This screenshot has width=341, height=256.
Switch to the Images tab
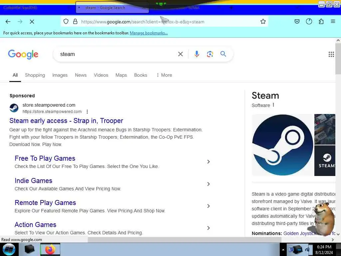(60, 75)
